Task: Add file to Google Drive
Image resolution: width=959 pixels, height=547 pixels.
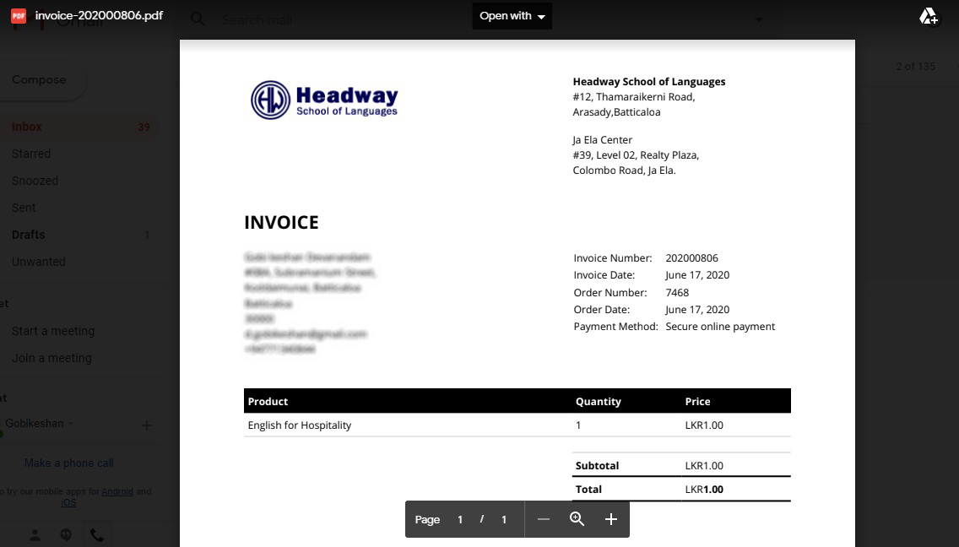Action: (x=929, y=17)
